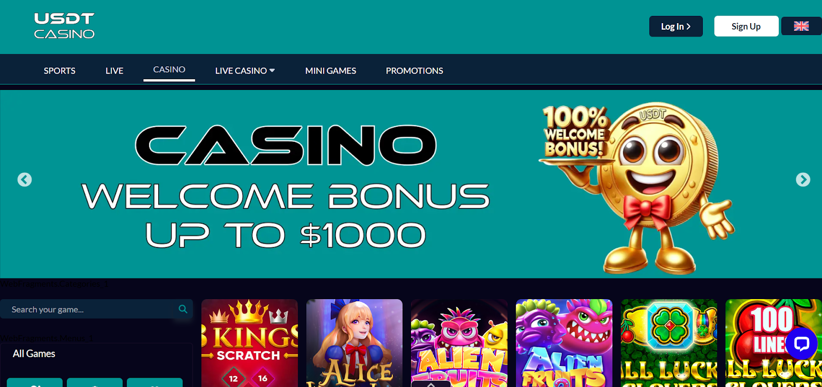Image resolution: width=822 pixels, height=387 pixels.
Task: Open the Log In button
Action: pos(676,26)
